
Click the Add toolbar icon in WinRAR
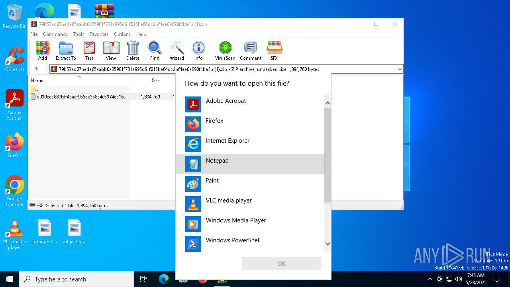43,51
